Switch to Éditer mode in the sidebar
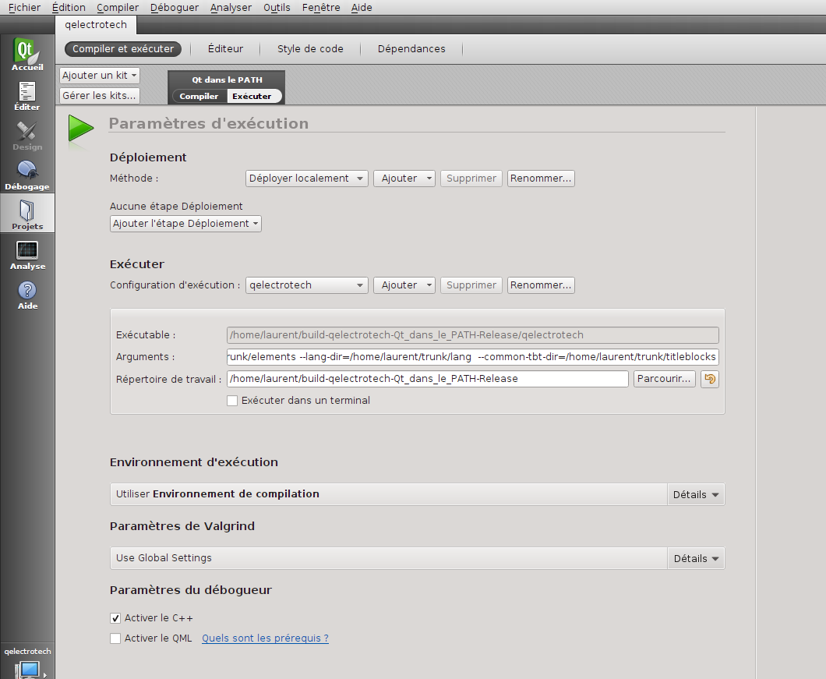This screenshot has width=826, height=679. (x=27, y=96)
